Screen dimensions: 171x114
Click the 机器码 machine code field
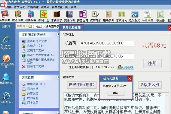[107, 43]
